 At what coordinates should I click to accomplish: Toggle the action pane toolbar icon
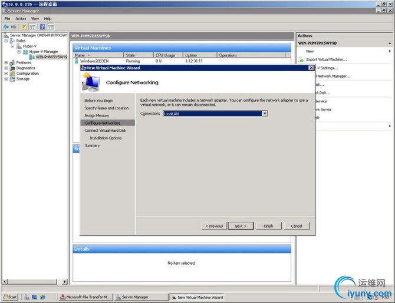click(x=51, y=27)
